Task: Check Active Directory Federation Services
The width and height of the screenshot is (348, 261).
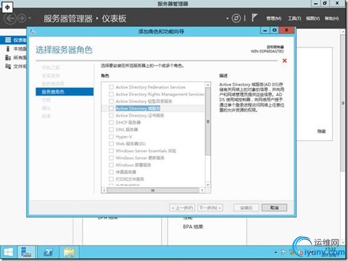Action: pyautogui.click(x=111, y=87)
